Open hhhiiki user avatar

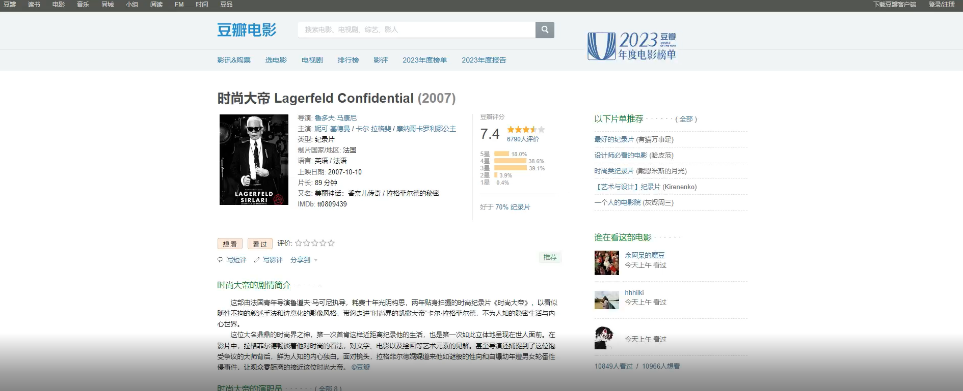[606, 300]
